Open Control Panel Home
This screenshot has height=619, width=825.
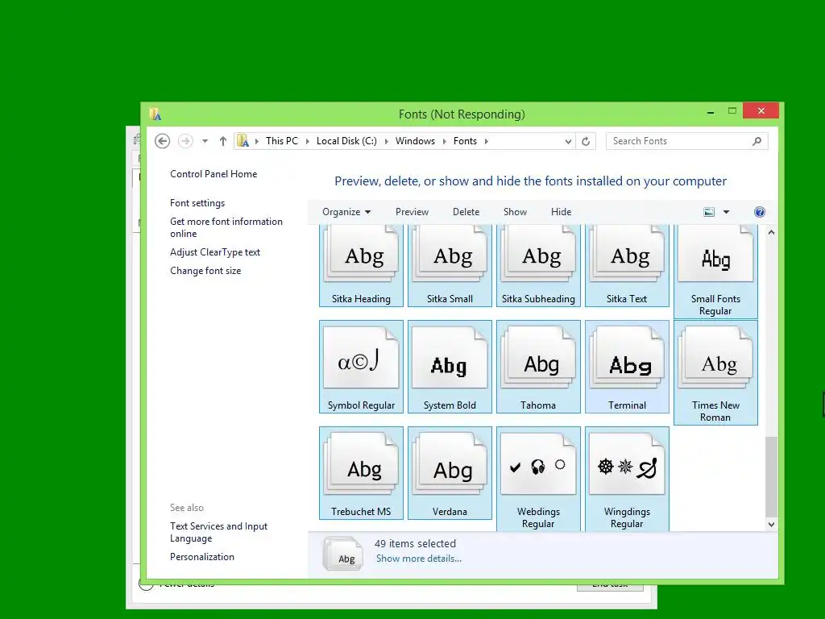[214, 174]
